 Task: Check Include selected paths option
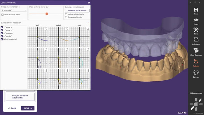[x=66, y=14]
